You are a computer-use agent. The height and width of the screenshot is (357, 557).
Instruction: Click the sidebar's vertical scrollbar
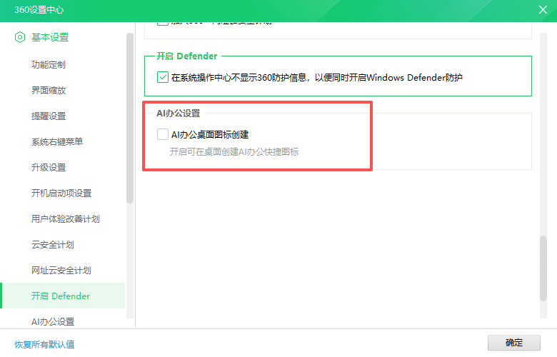click(x=130, y=118)
